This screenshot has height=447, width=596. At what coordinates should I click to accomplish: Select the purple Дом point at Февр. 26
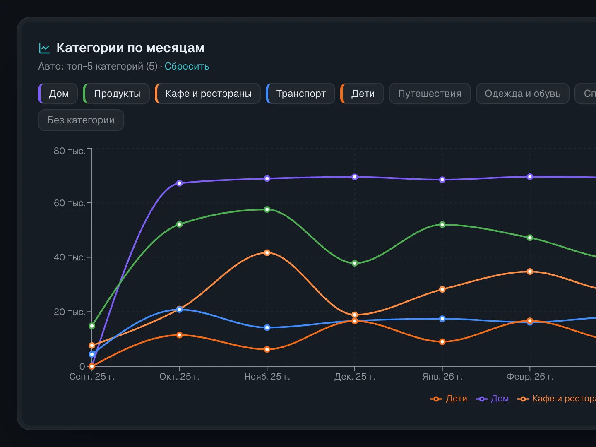[530, 177]
